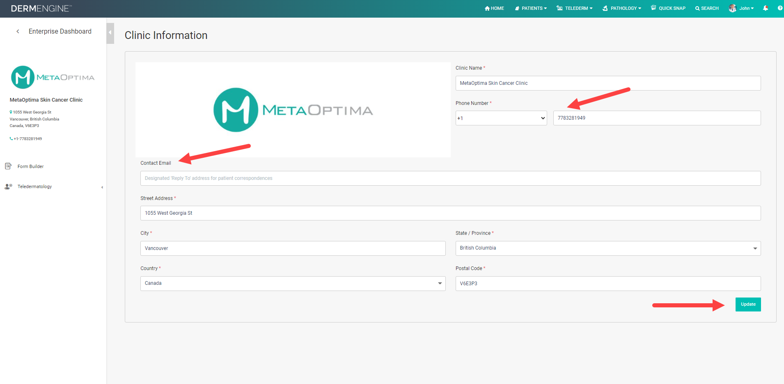Click the Teledermatology people icon
Viewport: 784px width, 384px height.
pyautogui.click(x=8, y=186)
